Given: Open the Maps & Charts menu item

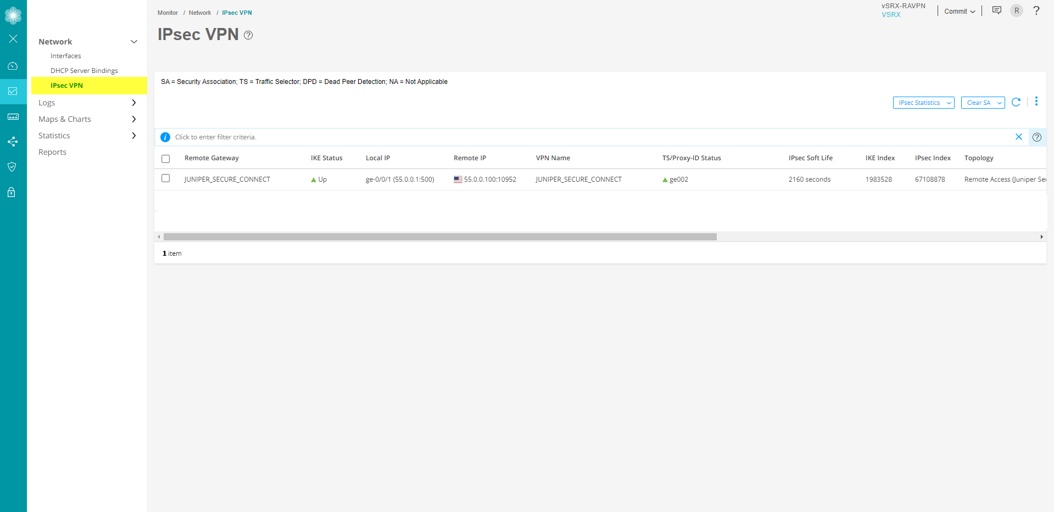Looking at the screenshot, I should click(x=65, y=119).
